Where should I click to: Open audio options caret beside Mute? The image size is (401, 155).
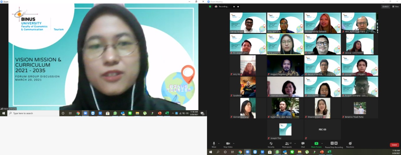click(219, 143)
